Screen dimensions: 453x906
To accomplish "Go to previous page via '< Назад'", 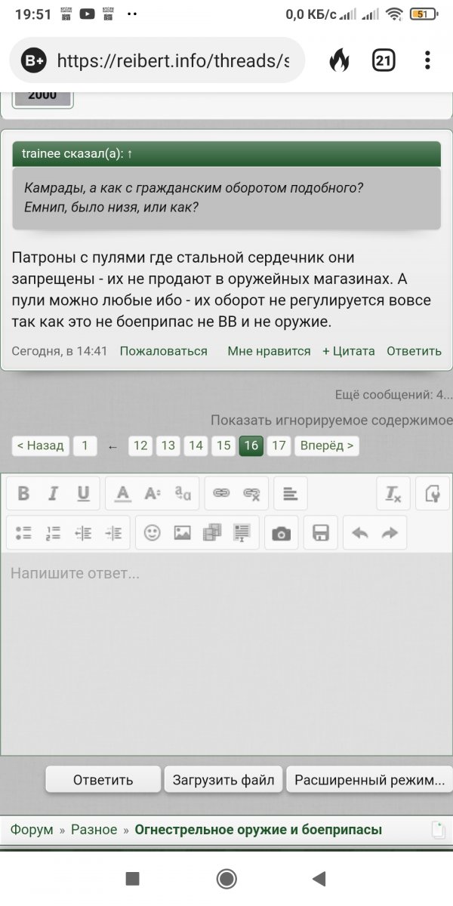I will coord(41,445).
